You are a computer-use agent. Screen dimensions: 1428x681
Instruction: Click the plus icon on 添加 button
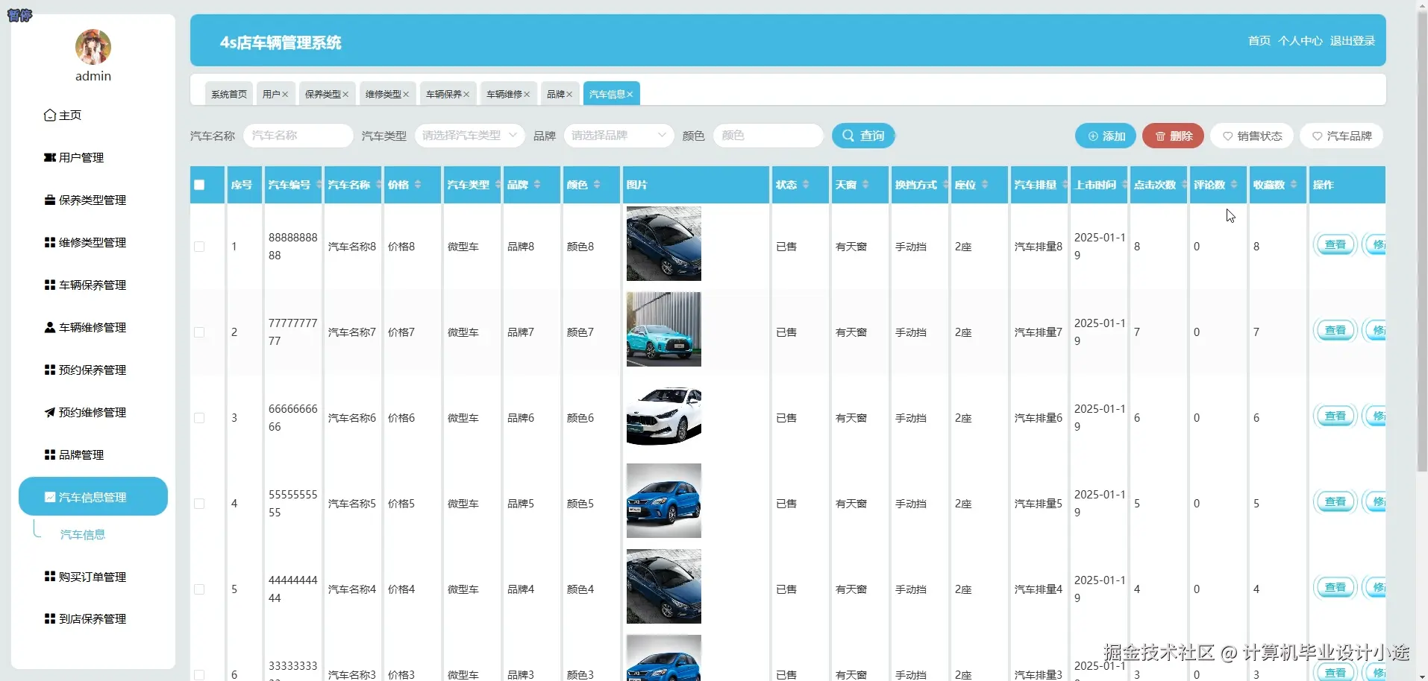(1093, 136)
